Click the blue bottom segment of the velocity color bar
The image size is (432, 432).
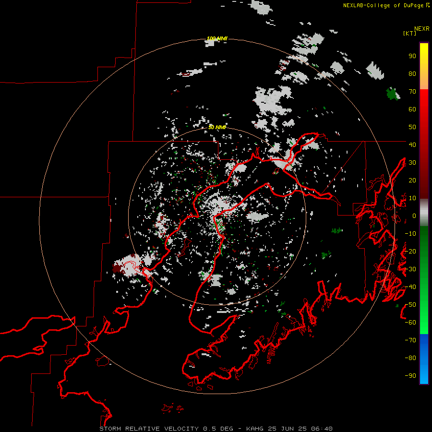424,359
